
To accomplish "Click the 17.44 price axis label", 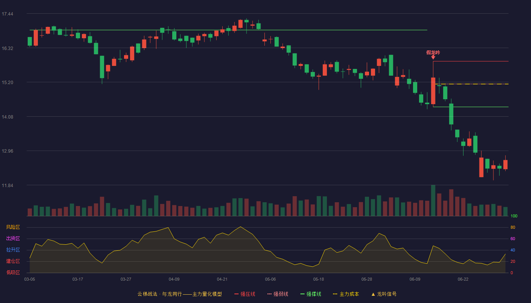I will click(x=8, y=14).
